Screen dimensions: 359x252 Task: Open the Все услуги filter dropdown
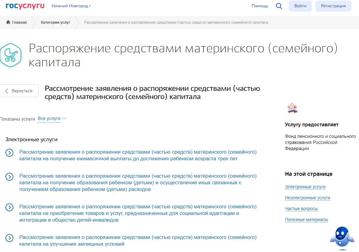click(x=49, y=118)
